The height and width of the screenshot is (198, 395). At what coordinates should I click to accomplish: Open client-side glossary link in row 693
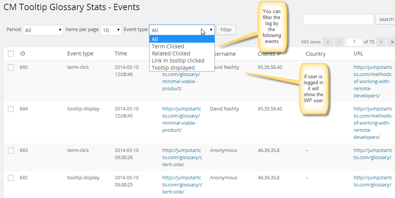181,157
